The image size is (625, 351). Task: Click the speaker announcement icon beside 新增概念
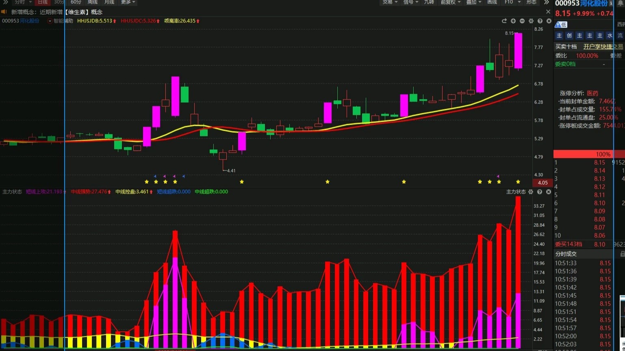4,12
